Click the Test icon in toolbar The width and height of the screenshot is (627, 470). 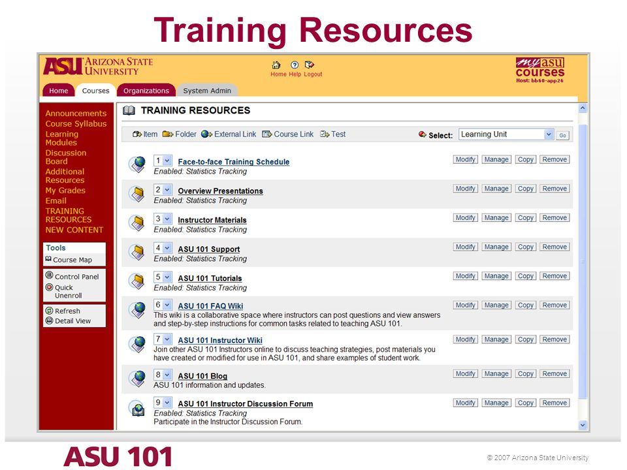(x=325, y=134)
